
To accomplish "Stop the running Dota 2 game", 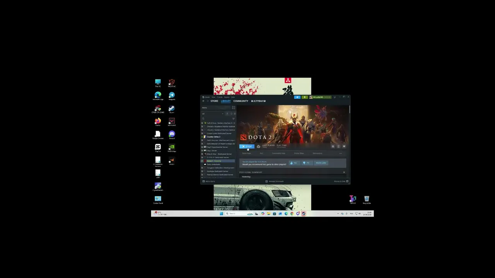I will (247, 146).
